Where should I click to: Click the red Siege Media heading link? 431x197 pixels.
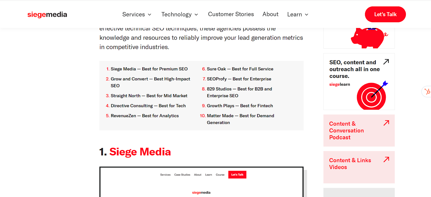pyautogui.click(x=140, y=152)
